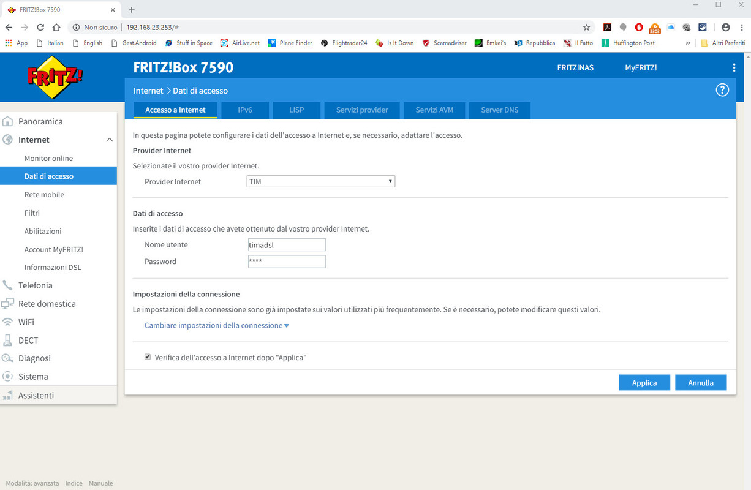
Task: Click the Applica button
Action: [644, 382]
